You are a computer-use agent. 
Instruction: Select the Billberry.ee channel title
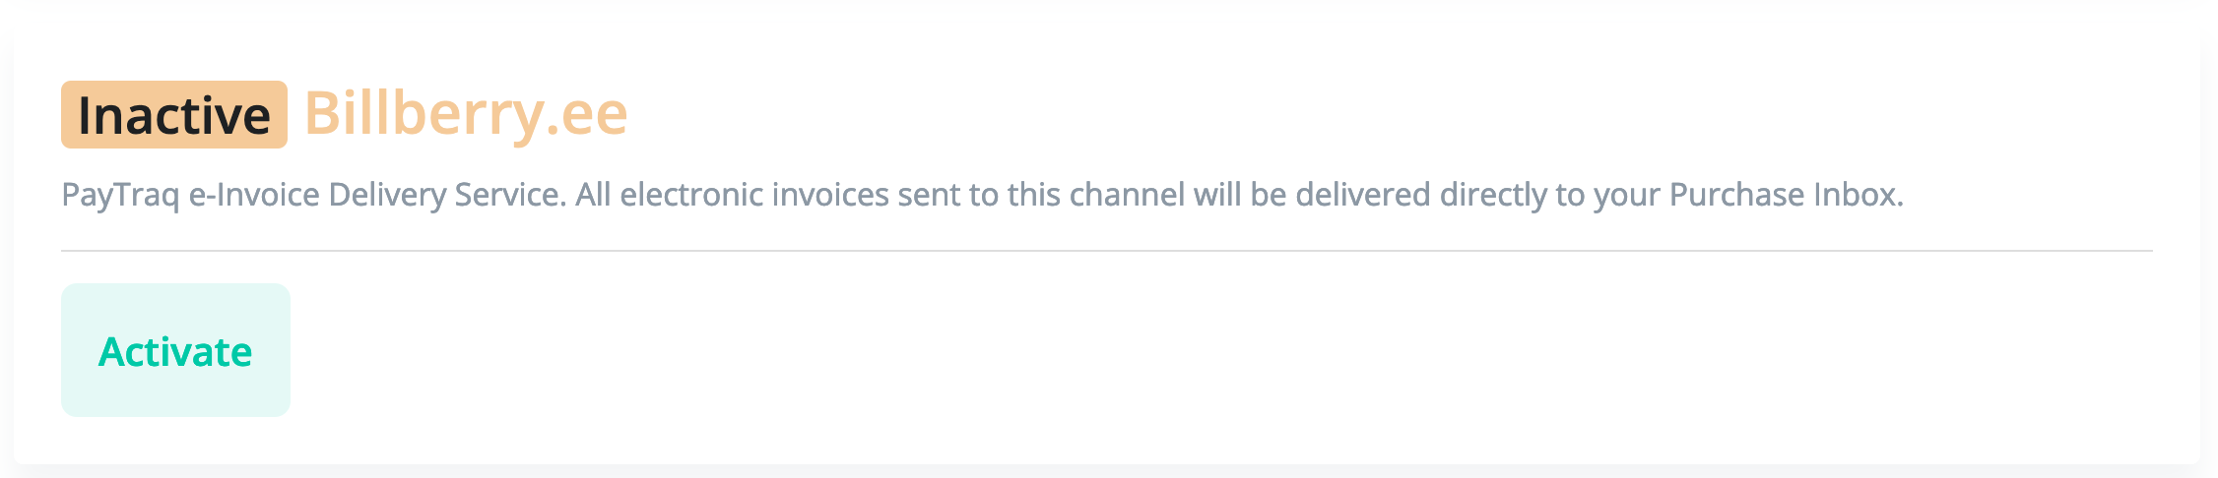point(465,114)
